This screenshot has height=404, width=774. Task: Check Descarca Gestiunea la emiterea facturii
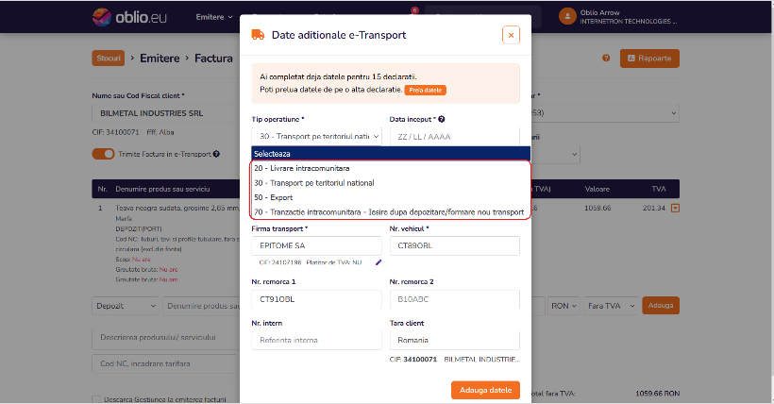[96, 399]
